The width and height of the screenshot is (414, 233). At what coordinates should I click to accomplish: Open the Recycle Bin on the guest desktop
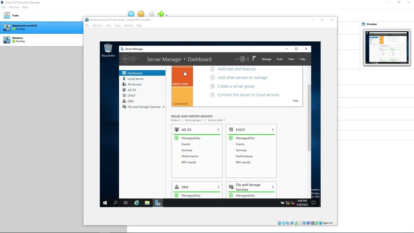108,51
